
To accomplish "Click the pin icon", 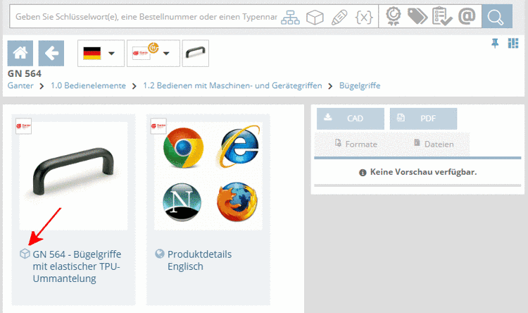I will point(495,43).
